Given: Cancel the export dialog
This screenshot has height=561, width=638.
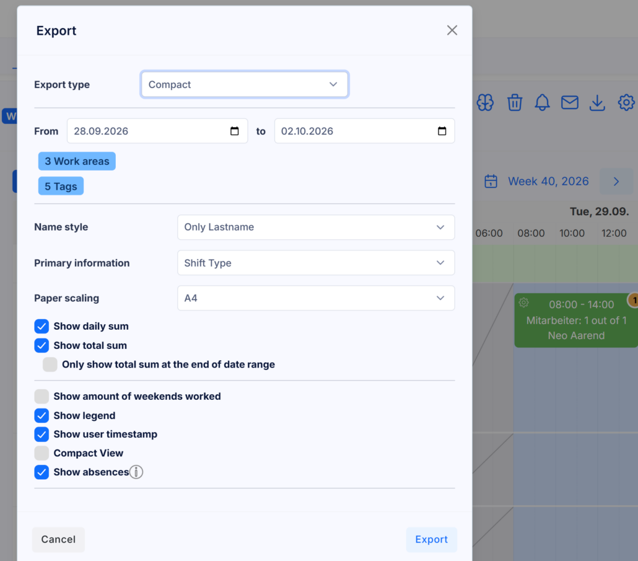Looking at the screenshot, I should click(x=59, y=539).
